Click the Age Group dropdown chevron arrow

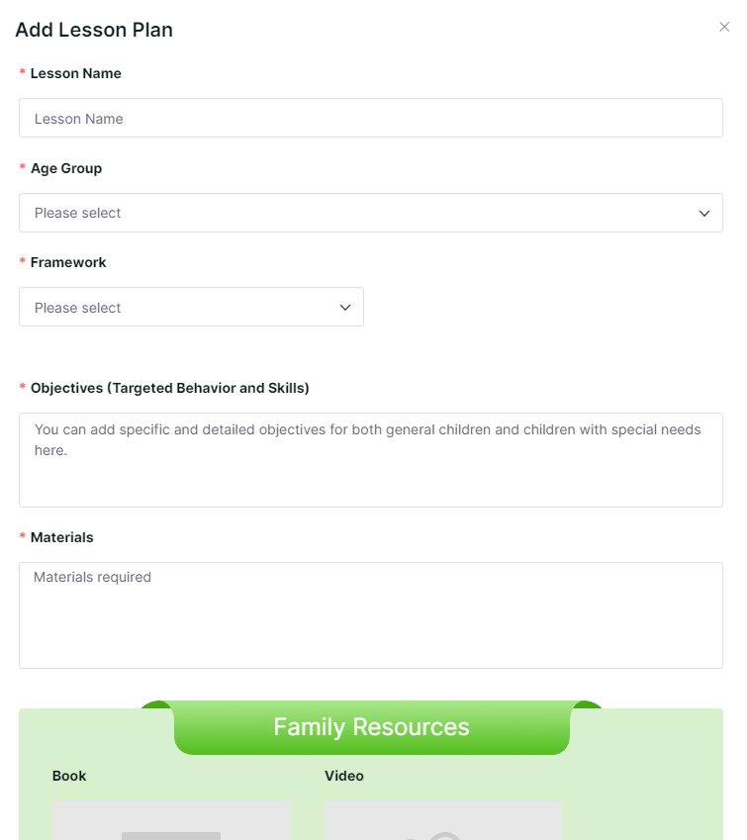[x=704, y=213]
